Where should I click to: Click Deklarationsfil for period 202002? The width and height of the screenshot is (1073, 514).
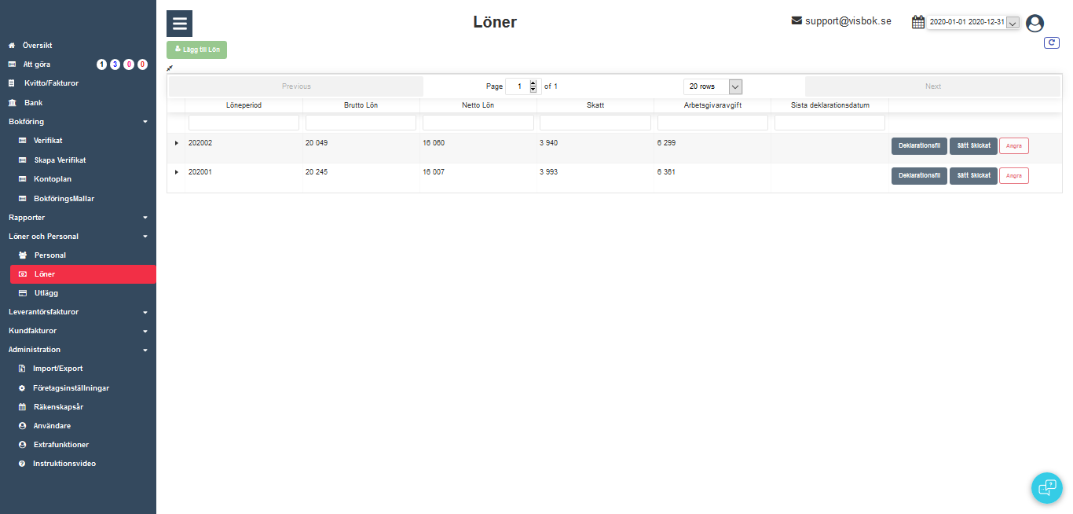pyautogui.click(x=918, y=145)
